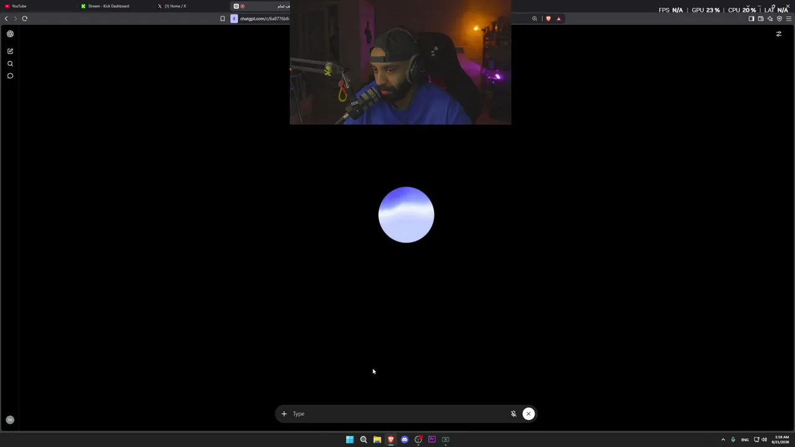
Task: Toggle the microphone mute button
Action: pos(514,414)
